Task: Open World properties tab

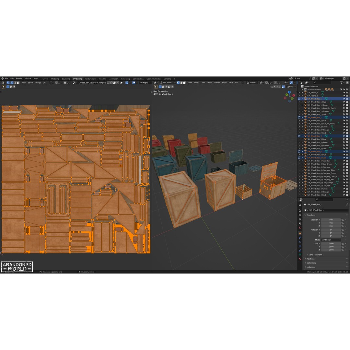Action: [300, 228]
